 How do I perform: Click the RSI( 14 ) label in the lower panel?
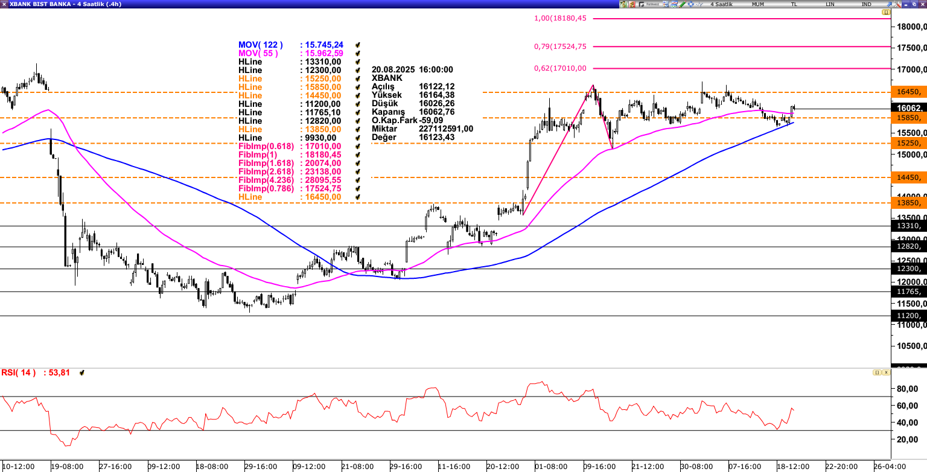coord(19,372)
